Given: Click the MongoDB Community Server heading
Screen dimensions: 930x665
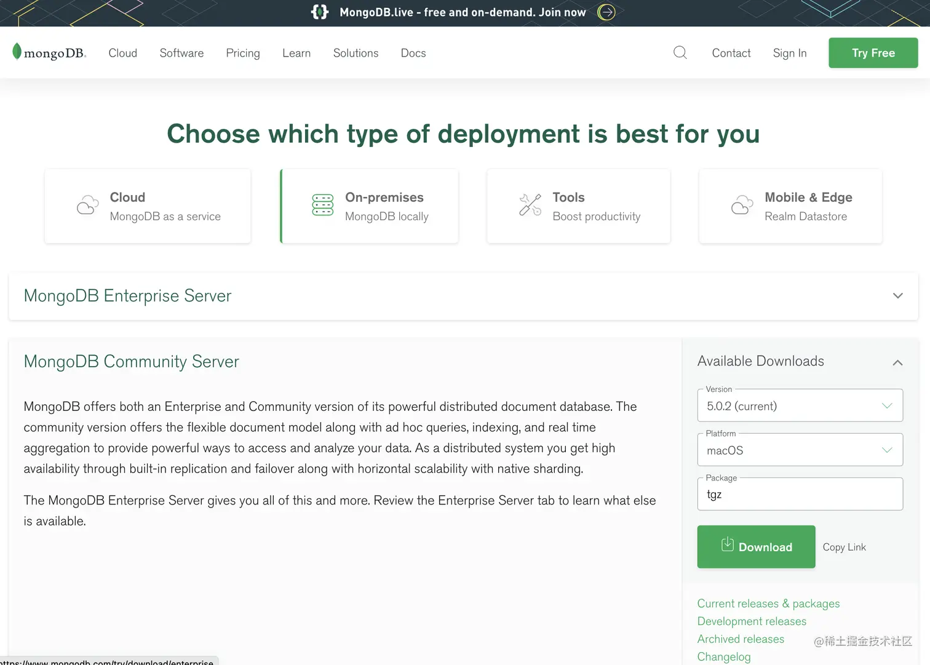Looking at the screenshot, I should tap(132, 362).
